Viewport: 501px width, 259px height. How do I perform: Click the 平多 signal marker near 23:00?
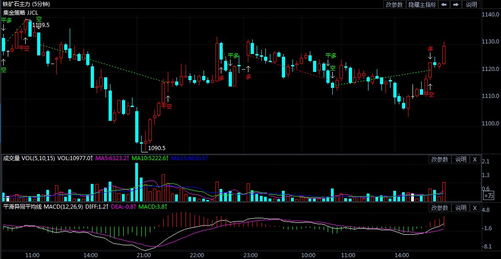(233, 55)
